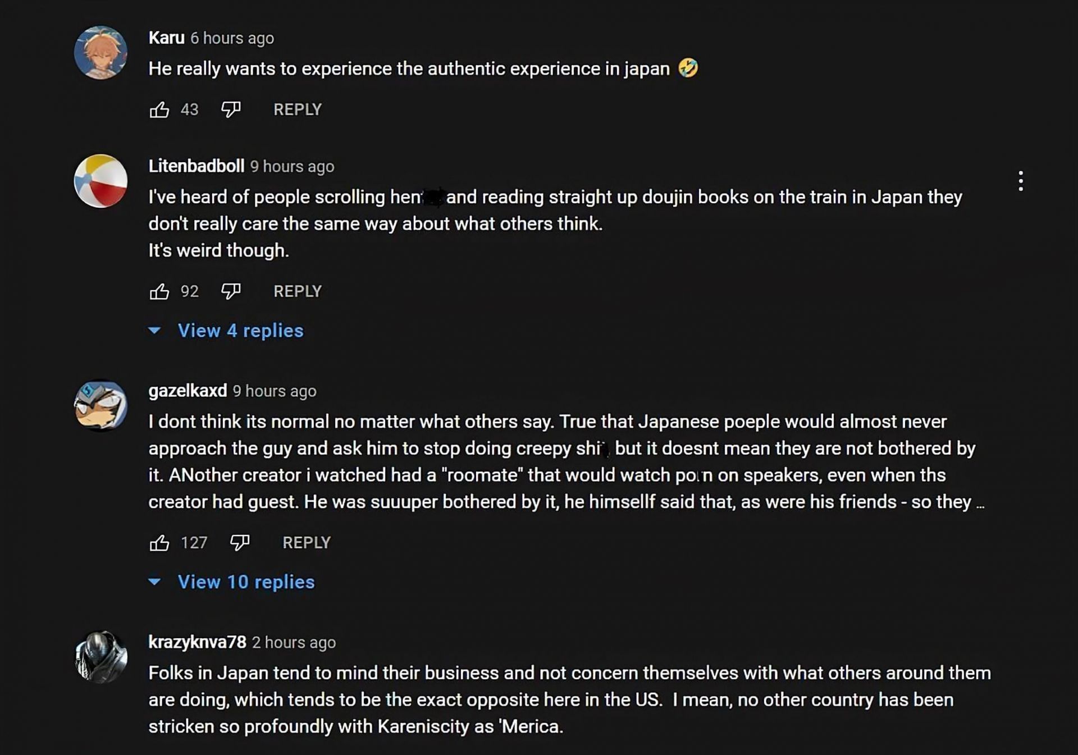Click the gazelkaxd username link
This screenshot has height=755, width=1078.
[x=188, y=391]
